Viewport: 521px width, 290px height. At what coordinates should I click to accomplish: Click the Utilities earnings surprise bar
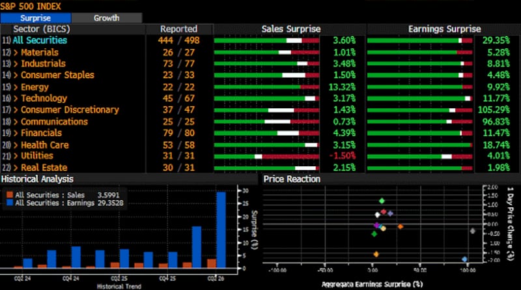click(419, 156)
